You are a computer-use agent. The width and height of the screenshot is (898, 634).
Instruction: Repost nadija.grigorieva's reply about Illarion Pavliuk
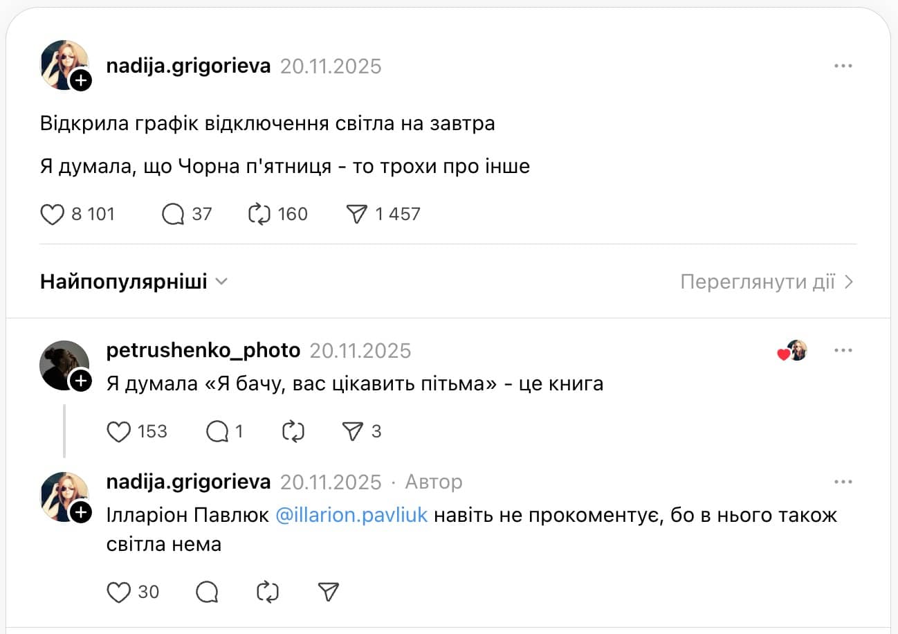coord(266,592)
